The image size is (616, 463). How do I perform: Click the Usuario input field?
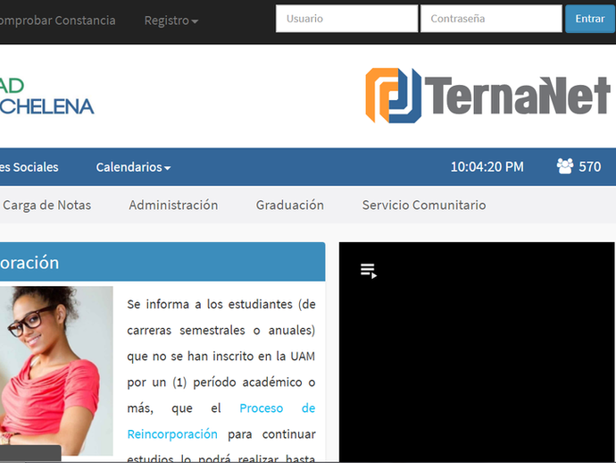tap(346, 19)
